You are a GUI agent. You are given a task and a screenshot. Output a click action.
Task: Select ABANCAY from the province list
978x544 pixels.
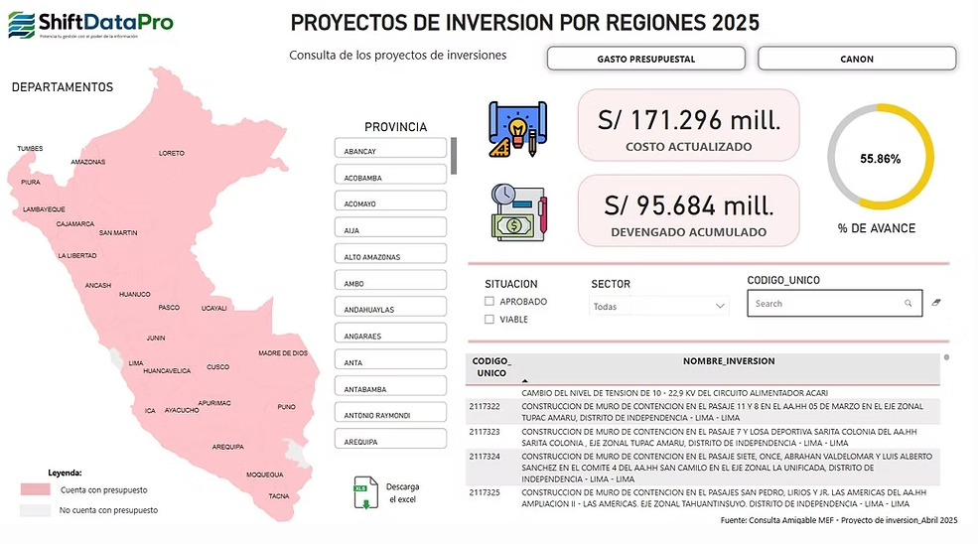[390, 148]
